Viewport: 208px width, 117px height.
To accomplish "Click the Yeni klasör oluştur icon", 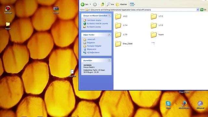I will (x=84, y=20).
